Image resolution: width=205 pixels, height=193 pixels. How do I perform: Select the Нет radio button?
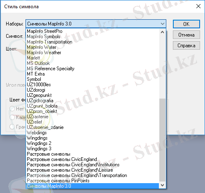click(12, 109)
